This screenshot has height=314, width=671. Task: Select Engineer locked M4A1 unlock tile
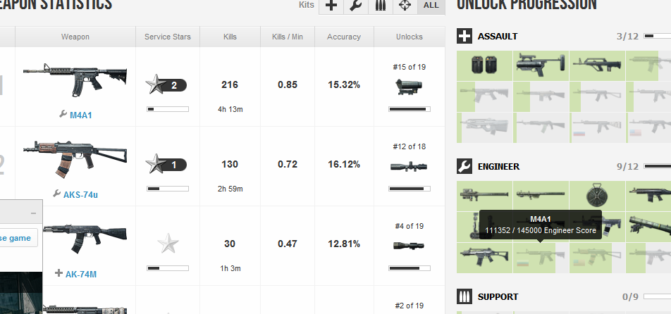[541, 258]
